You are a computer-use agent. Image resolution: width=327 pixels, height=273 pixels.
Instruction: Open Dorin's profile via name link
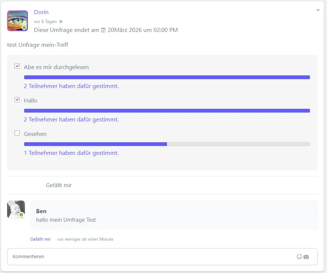pyautogui.click(x=41, y=12)
